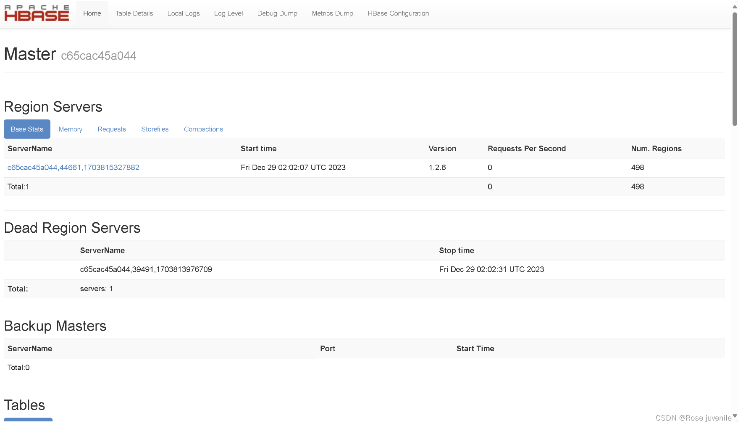Viewport: 738px width, 426px height.
Task: Open region server c65cac45a044,44661 link
Action: (74, 168)
